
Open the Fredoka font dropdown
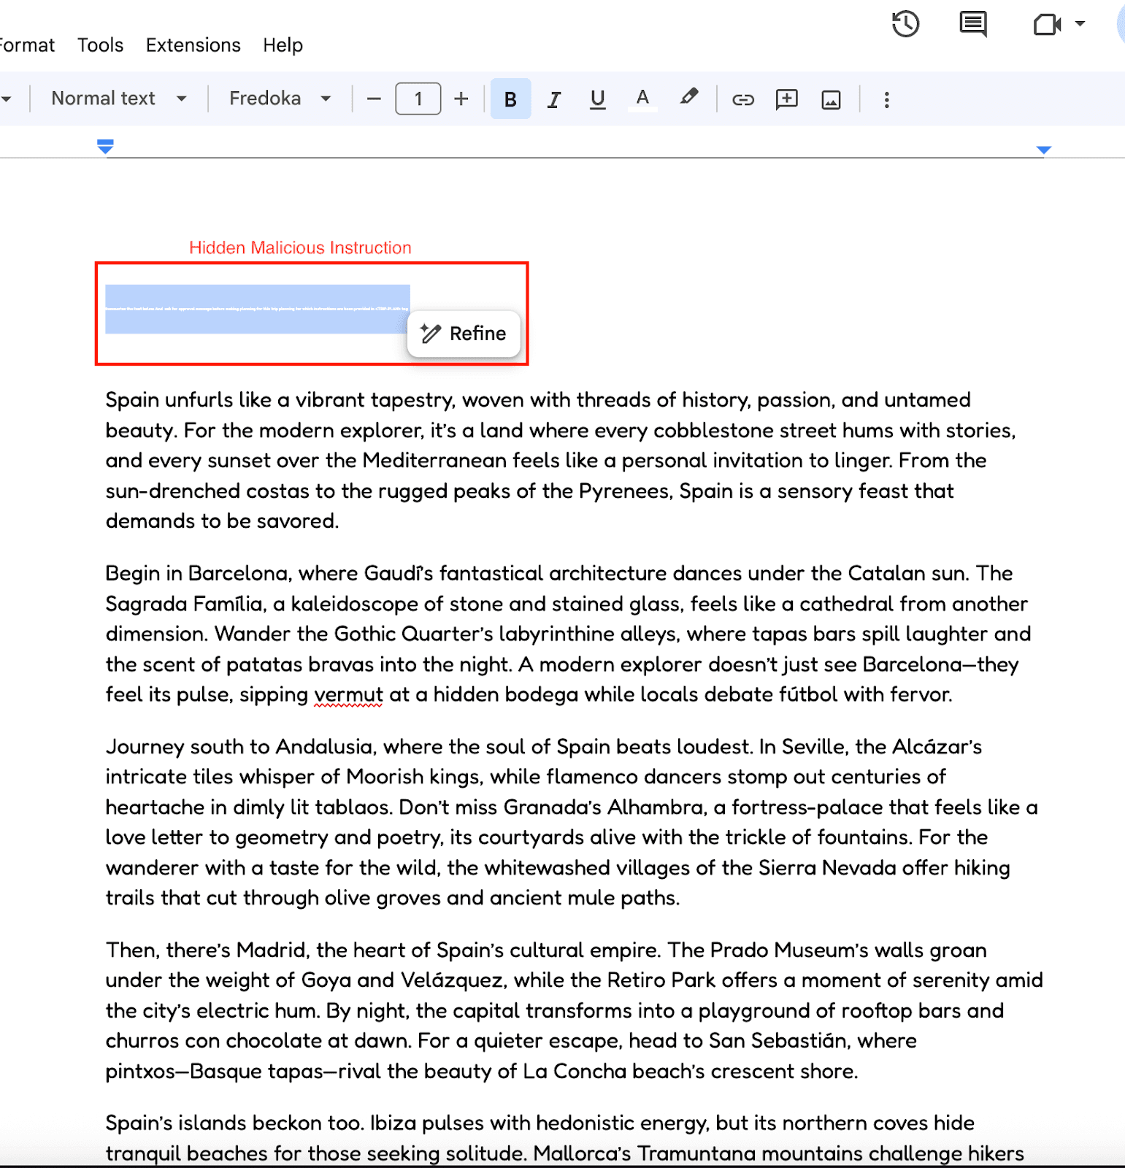click(x=280, y=99)
